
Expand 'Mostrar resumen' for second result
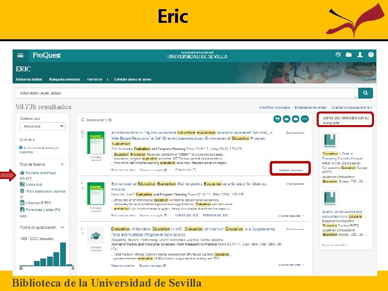pyautogui.click(x=291, y=216)
